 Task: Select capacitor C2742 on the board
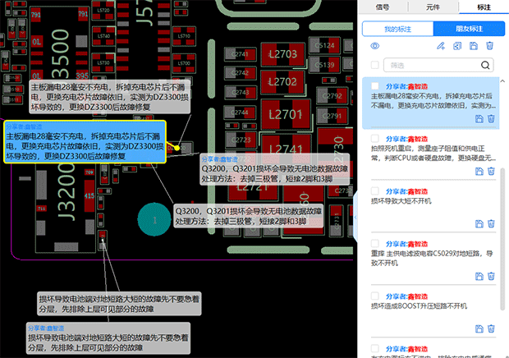coord(241,73)
